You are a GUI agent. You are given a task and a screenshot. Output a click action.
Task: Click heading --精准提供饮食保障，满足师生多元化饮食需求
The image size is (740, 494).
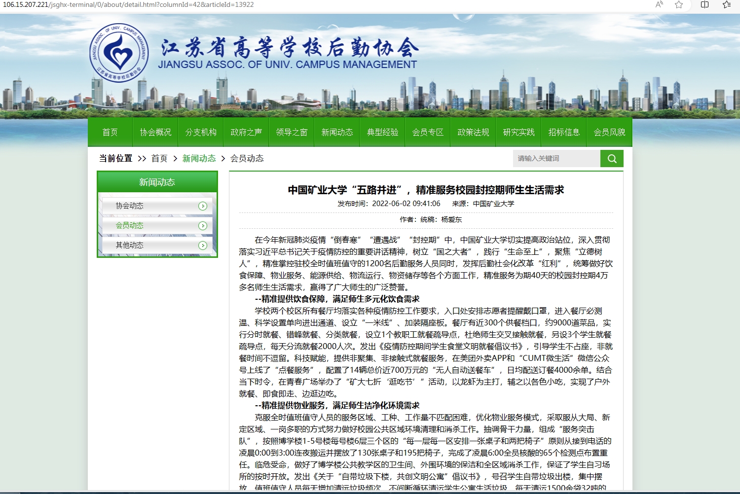tap(337, 299)
